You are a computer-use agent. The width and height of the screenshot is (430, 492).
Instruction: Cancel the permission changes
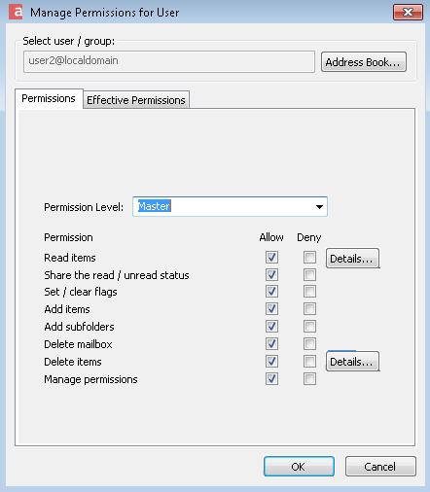(380, 466)
